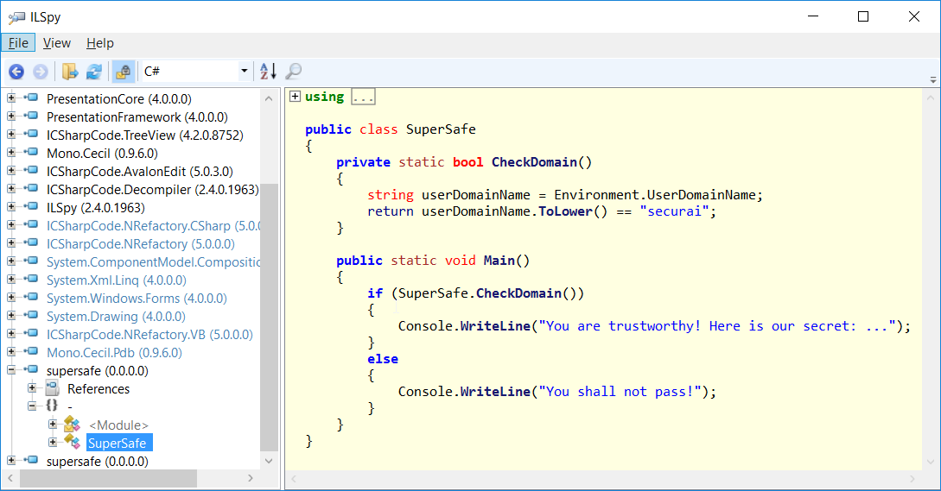941x491 pixels.
Task: Select the highlighted SuperSafe class item
Action: [118, 443]
